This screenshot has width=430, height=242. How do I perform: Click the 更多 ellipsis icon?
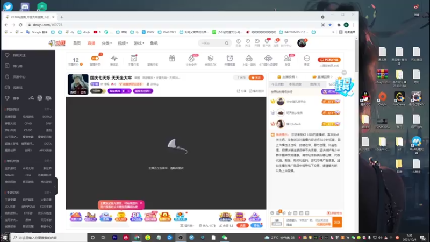306,58
